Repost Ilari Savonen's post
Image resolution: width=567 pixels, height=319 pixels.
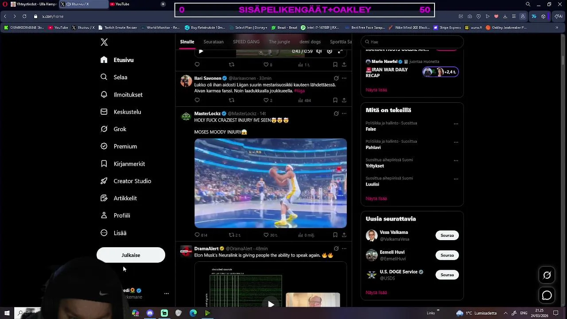(x=231, y=100)
